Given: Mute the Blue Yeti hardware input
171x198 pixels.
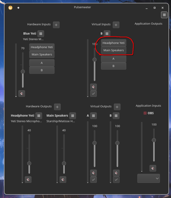Looking at the screenshot, I should pos(22,94).
